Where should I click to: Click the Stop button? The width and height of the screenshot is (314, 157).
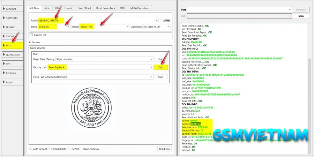pos(301,16)
